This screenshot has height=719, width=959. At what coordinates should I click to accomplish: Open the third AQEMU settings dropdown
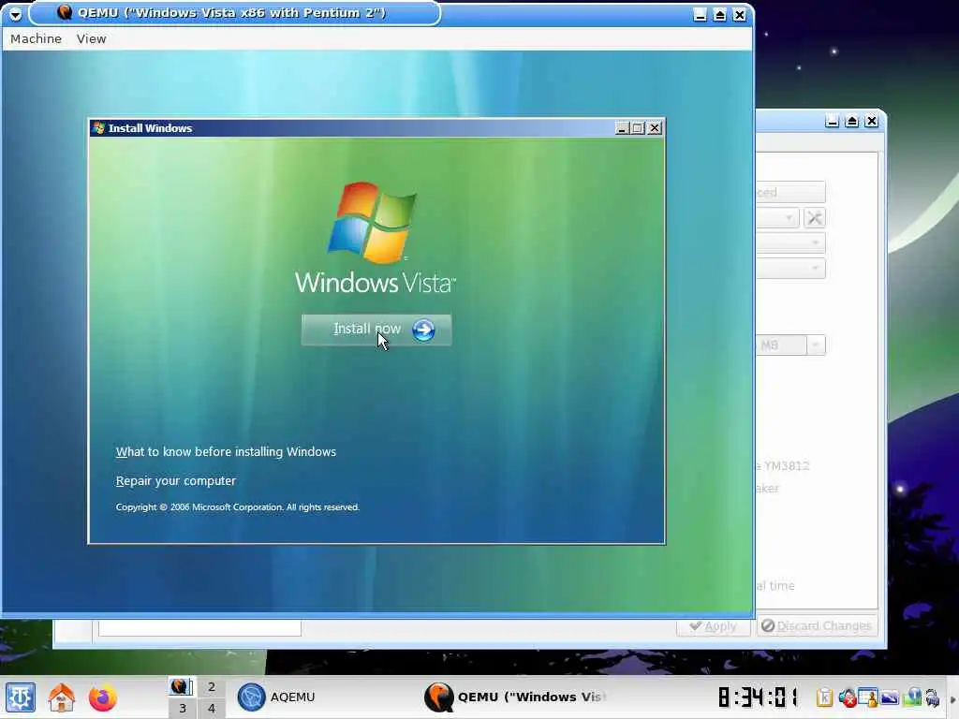(790, 269)
